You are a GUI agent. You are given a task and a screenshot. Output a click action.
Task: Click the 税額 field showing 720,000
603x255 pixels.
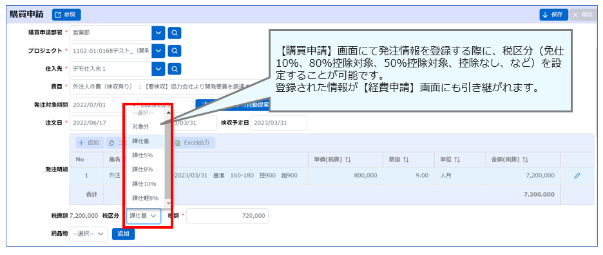pos(227,216)
